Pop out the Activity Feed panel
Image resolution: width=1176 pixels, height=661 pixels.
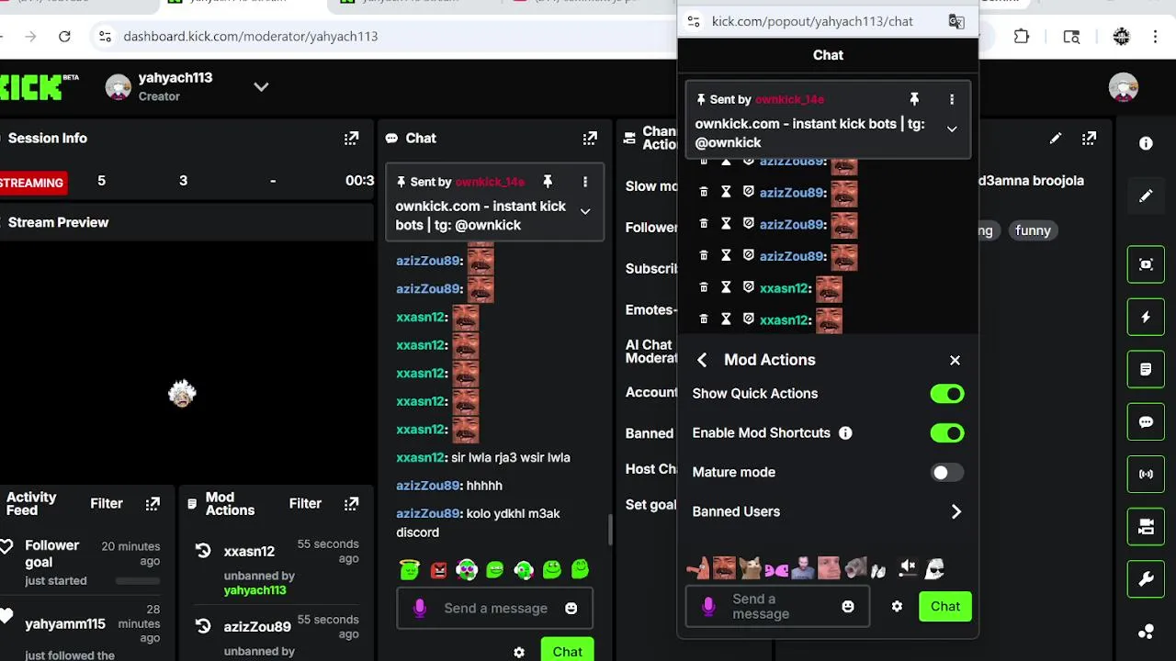coord(153,504)
